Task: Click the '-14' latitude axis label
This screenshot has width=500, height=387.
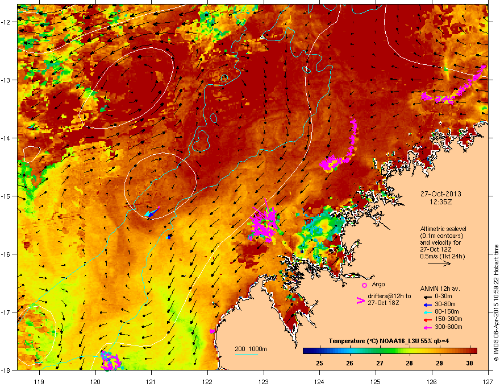Action: (6, 138)
